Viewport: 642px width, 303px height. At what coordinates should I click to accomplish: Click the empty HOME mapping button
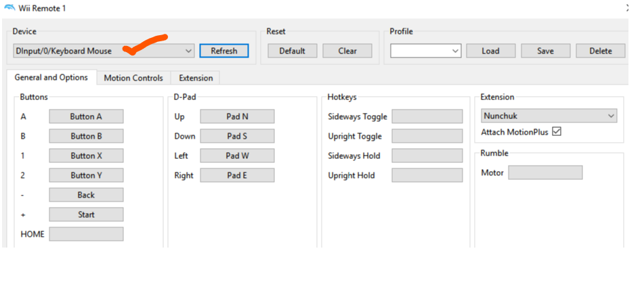coord(86,234)
